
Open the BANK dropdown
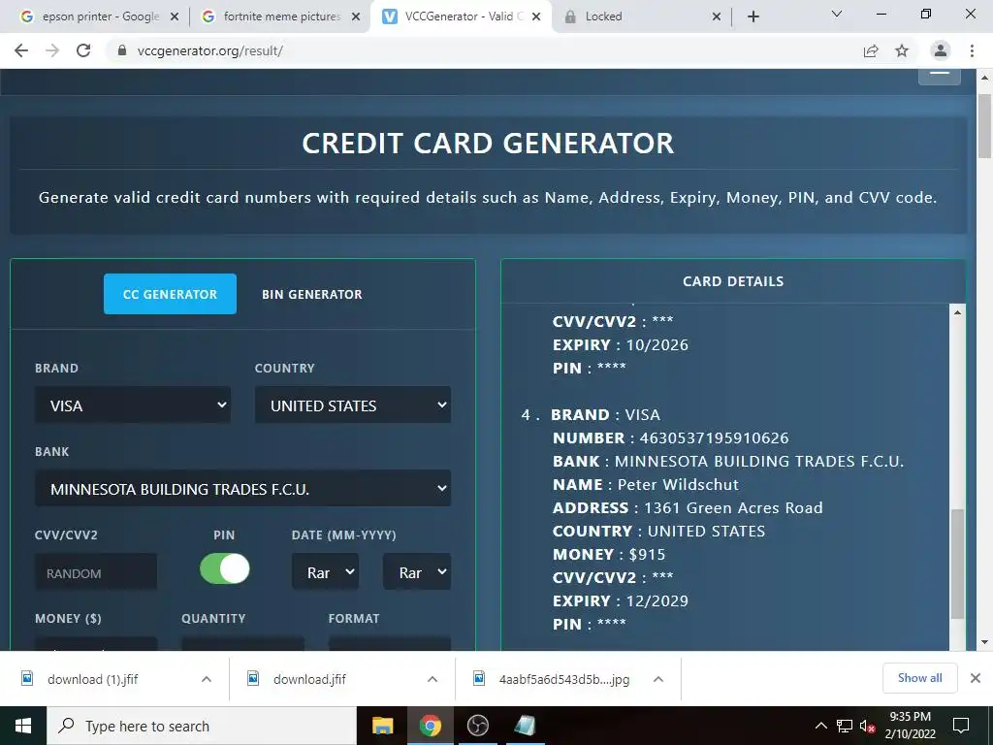(242, 489)
